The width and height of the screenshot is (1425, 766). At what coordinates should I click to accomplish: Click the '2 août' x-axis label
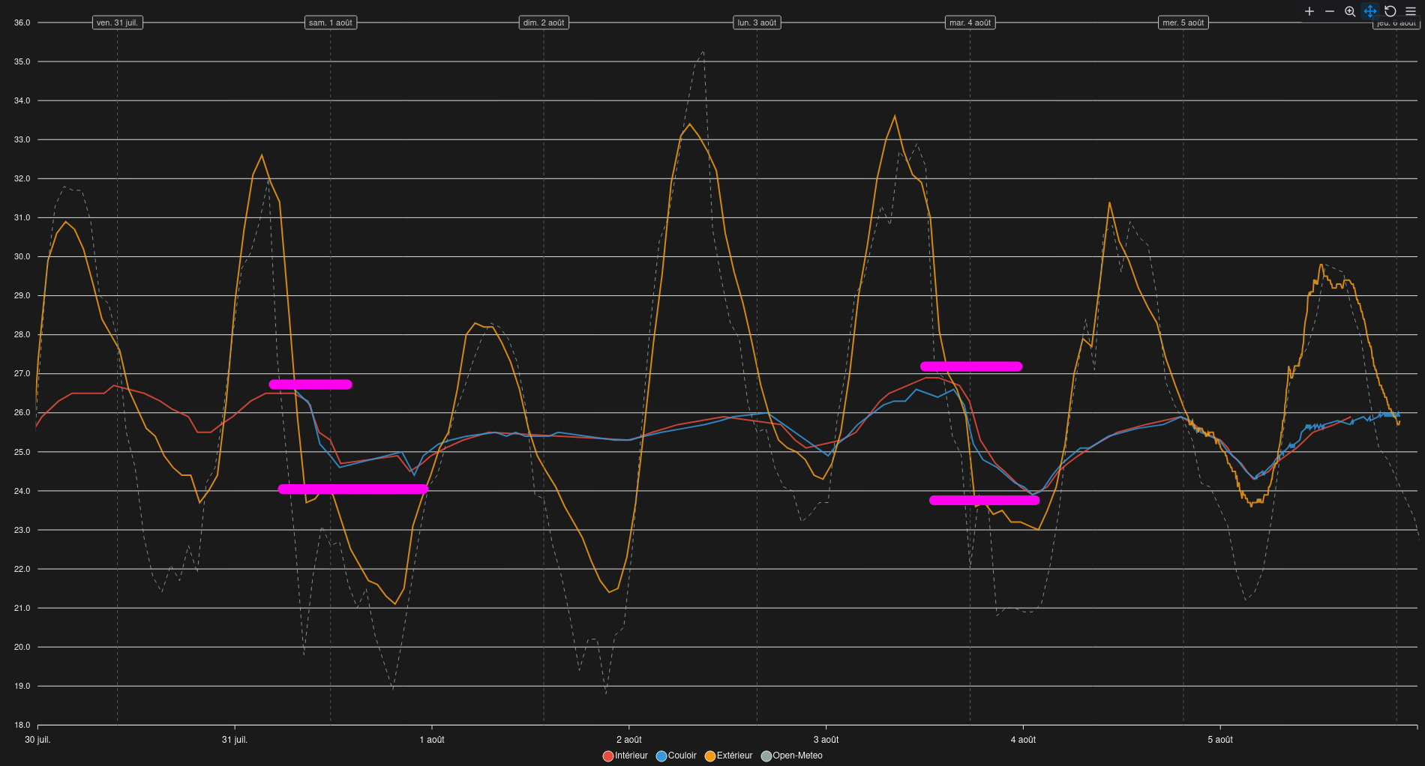629,740
